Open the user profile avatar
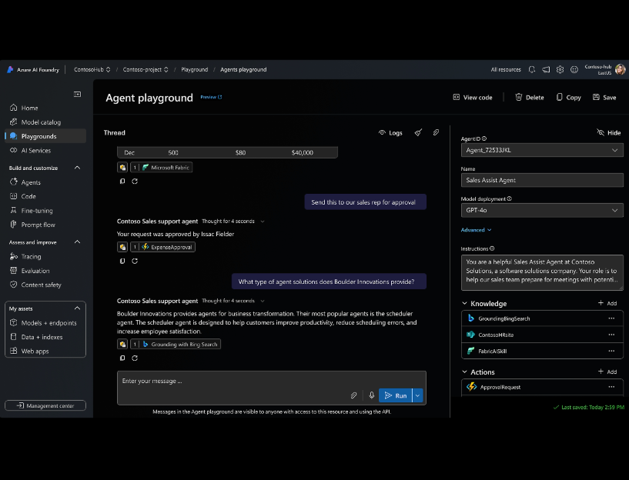The height and width of the screenshot is (480, 629). 621,69
